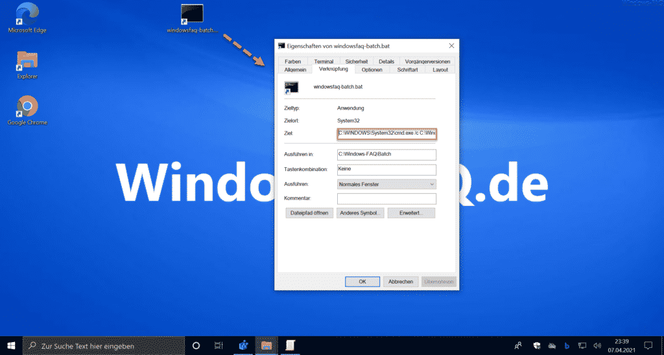Click the Anderes Symbol button
664x355 pixels.
point(361,213)
